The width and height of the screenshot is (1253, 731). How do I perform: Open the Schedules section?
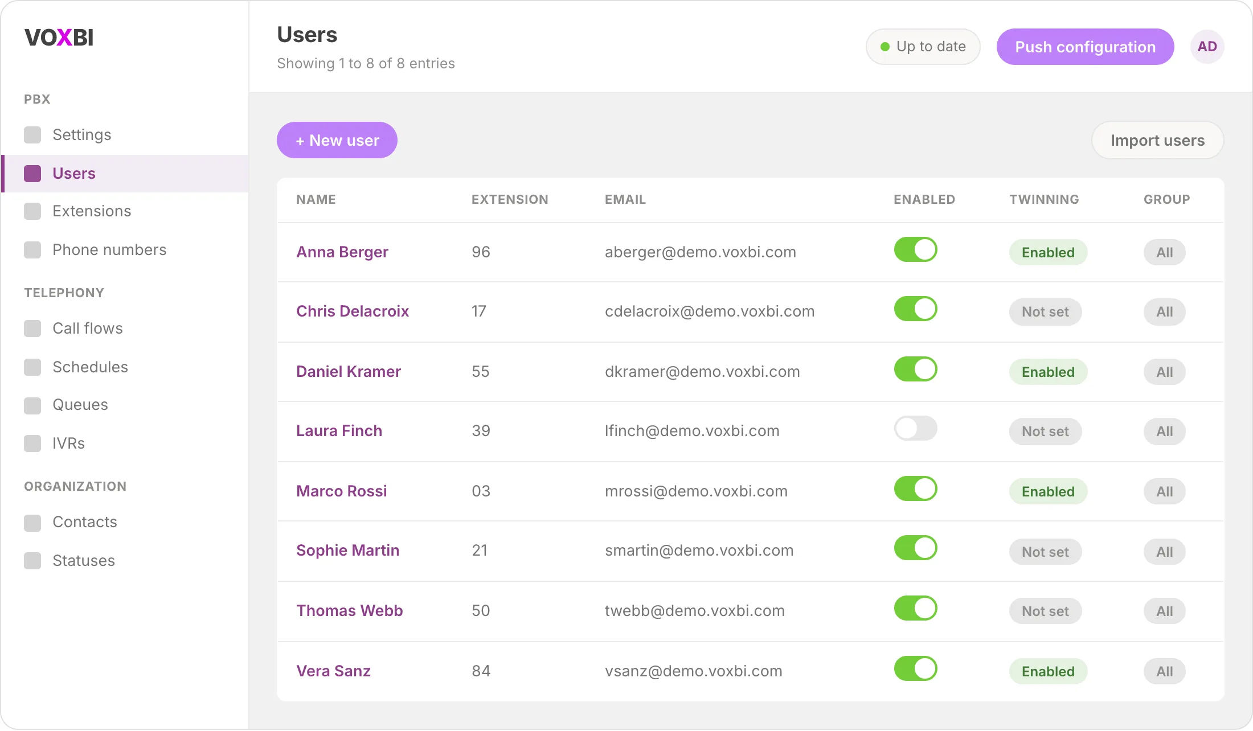pyautogui.click(x=125, y=367)
